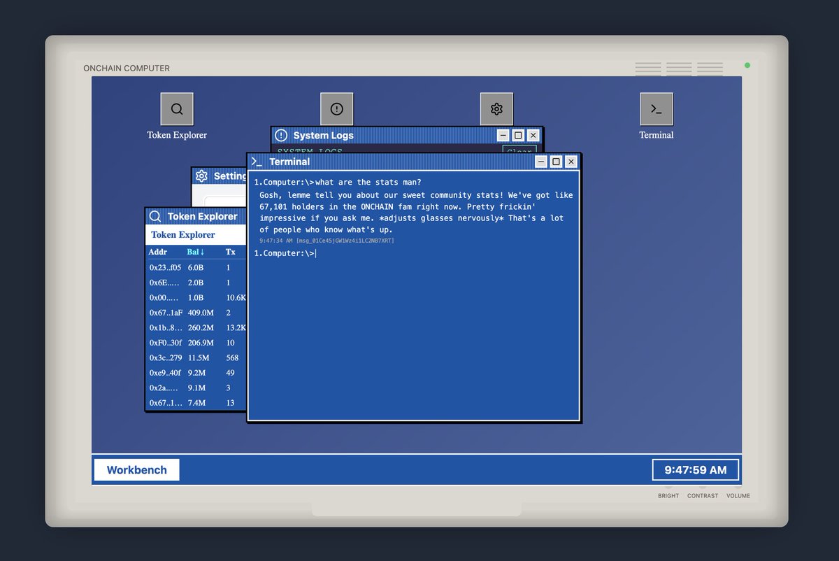
Task: Click the 2.0B balance value
Action: (195, 283)
